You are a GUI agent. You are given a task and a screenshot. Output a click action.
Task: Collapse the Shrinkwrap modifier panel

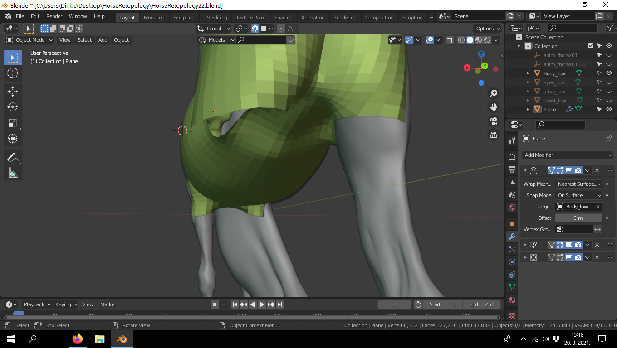[525, 170]
